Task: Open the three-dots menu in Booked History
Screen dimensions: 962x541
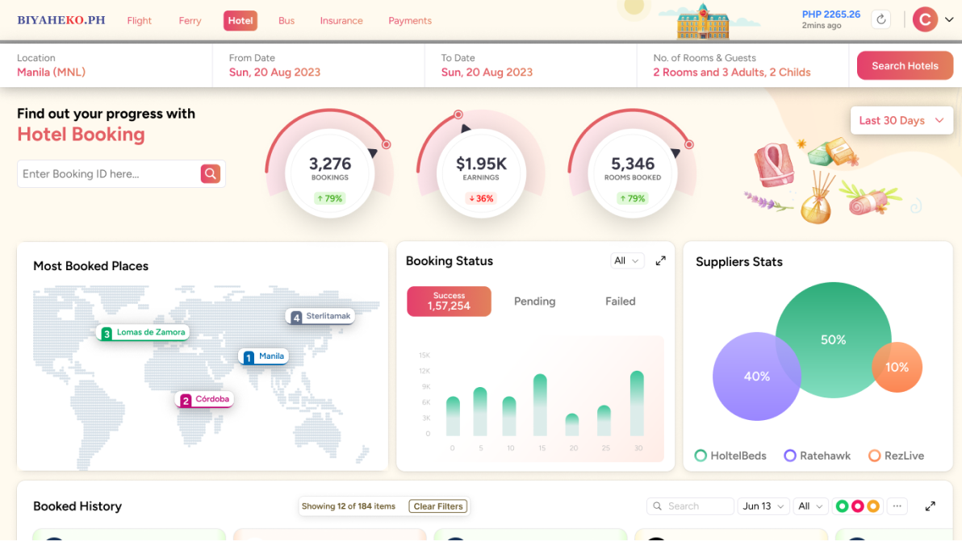Action: click(x=897, y=506)
